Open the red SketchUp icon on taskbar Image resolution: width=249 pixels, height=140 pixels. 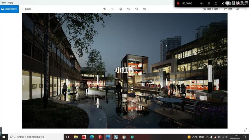click(x=100, y=137)
